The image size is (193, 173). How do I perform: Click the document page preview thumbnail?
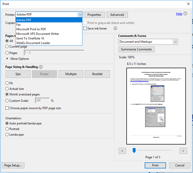156,106
